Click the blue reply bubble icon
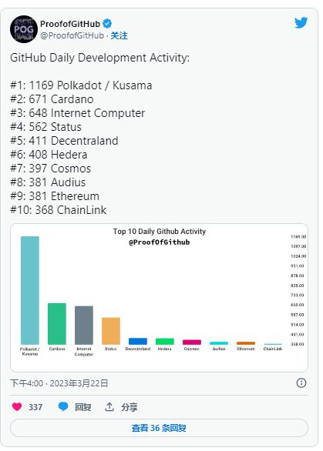 point(62,406)
